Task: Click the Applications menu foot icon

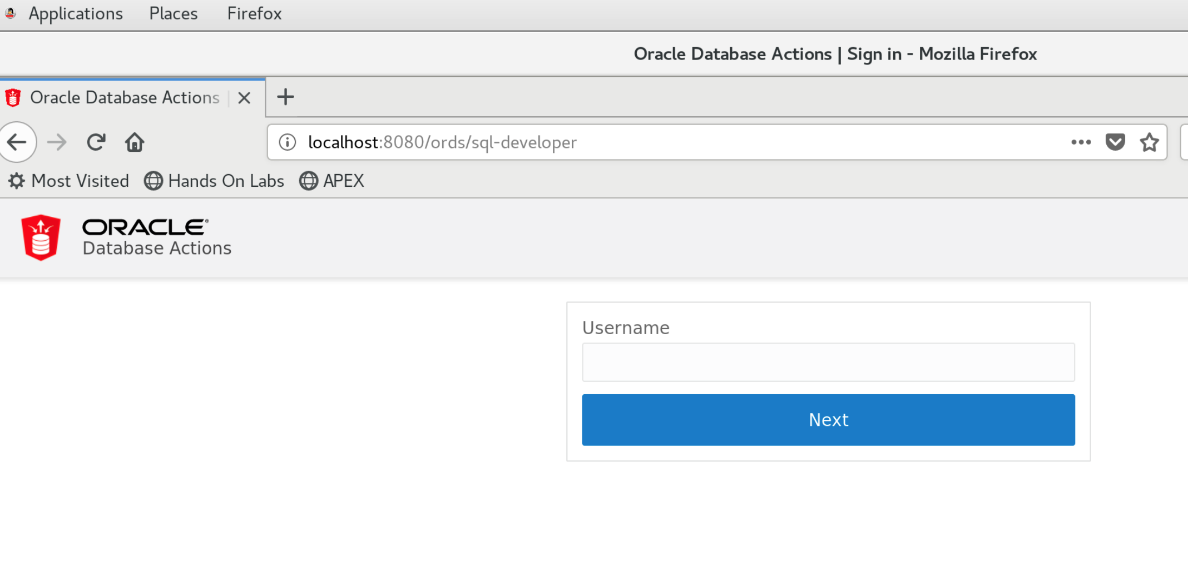Action: point(11,13)
